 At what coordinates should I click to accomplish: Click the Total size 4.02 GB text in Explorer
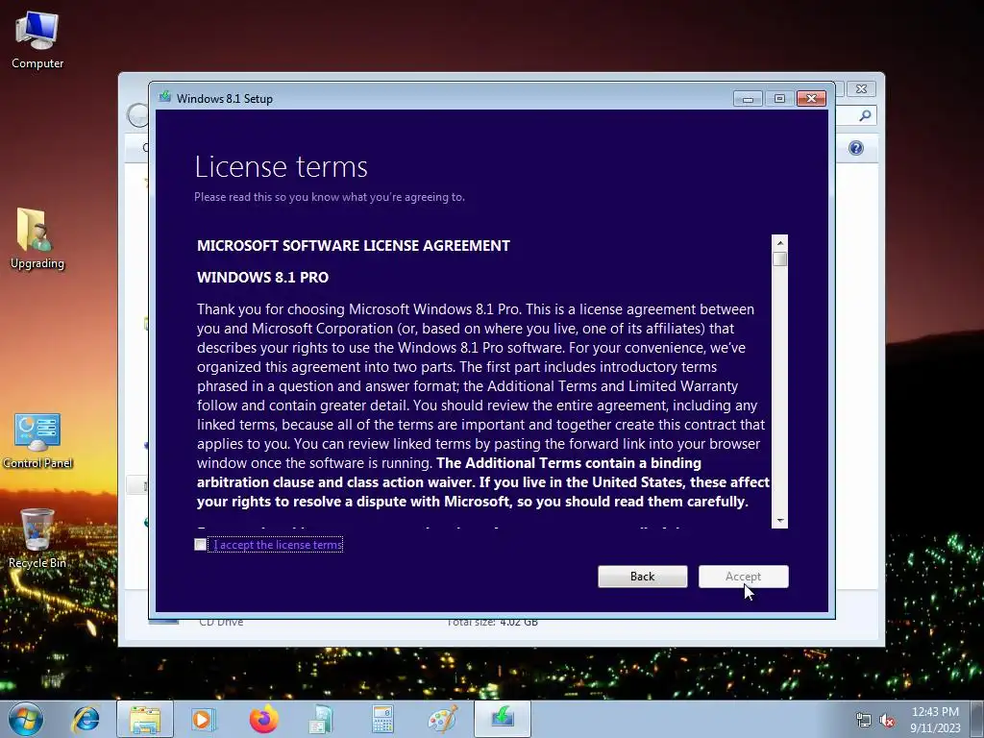tap(493, 623)
